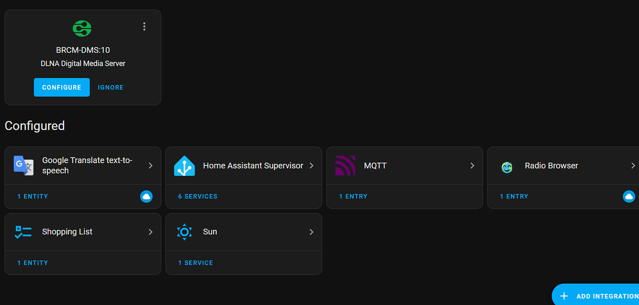
Task: Click the MQTT integration icon
Action: [x=345, y=165]
